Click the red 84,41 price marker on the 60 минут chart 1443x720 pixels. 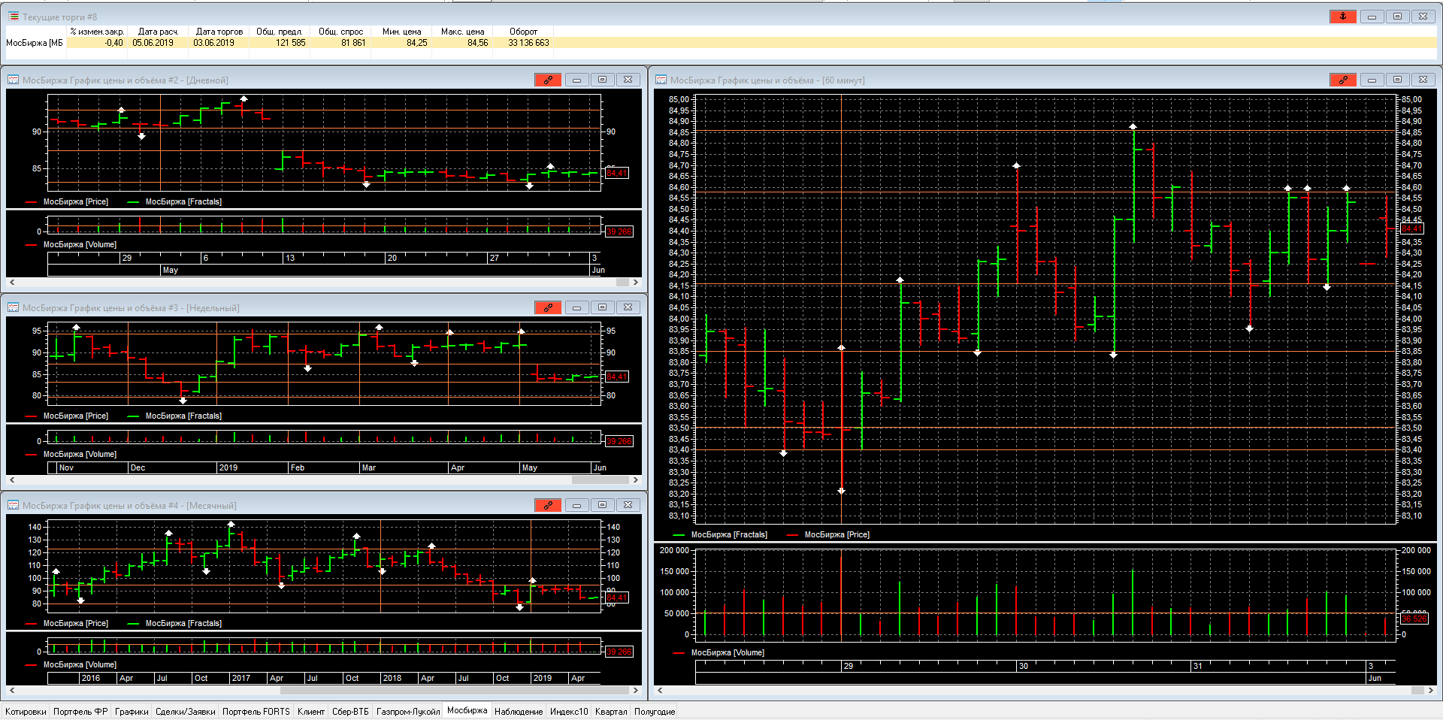click(x=1412, y=228)
